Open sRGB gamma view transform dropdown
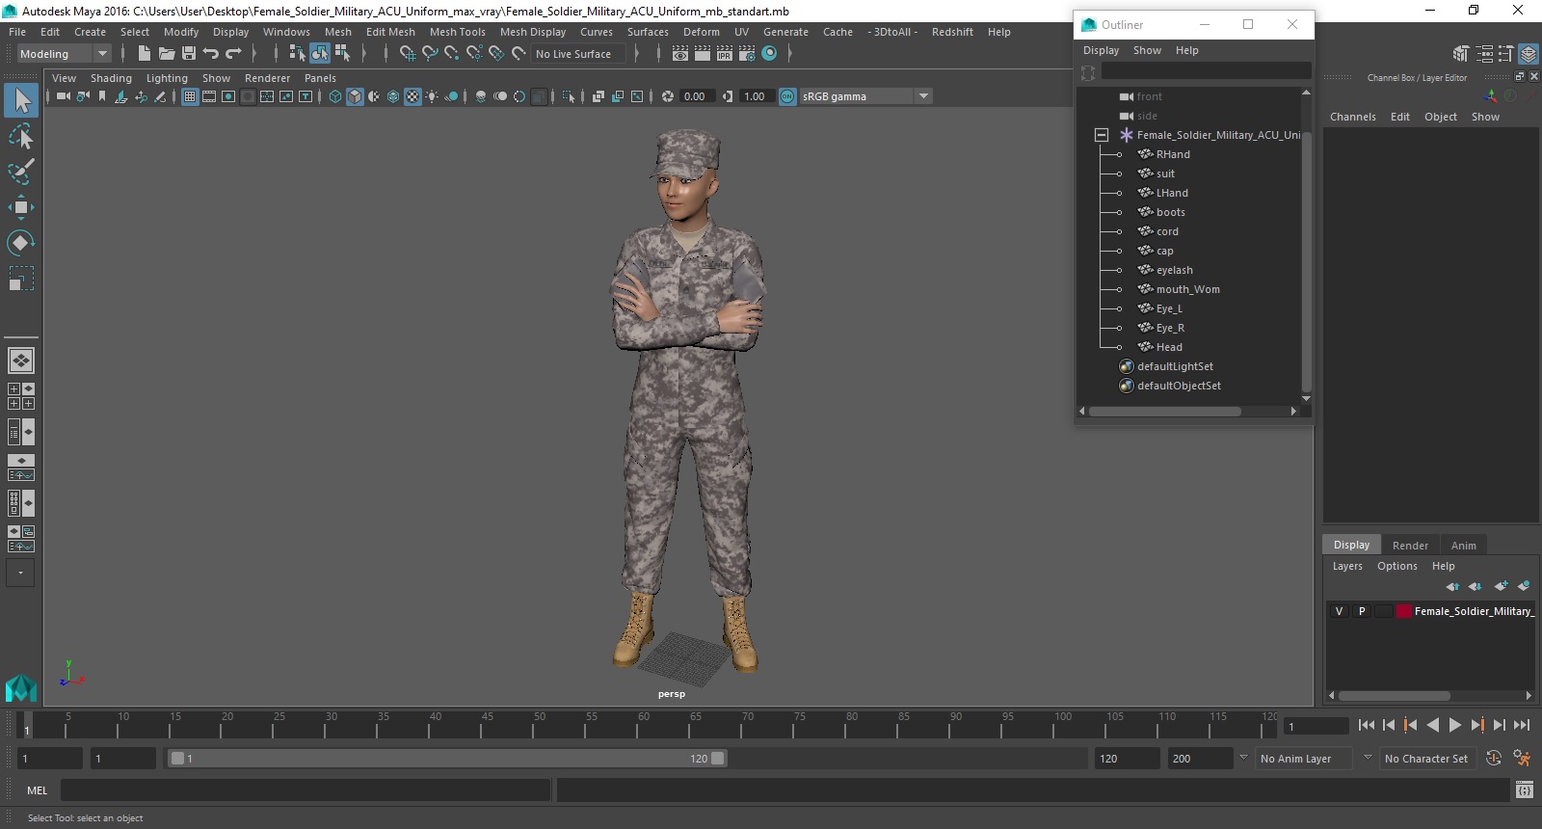This screenshot has height=829, width=1542. tap(923, 96)
